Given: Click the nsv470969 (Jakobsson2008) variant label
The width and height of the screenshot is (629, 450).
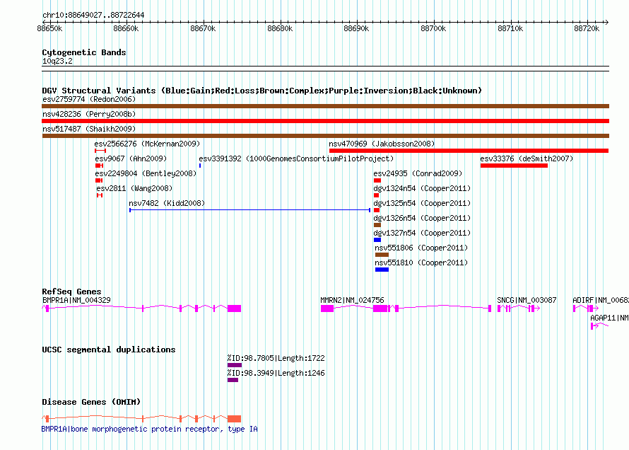Looking at the screenshot, I should [382, 144].
